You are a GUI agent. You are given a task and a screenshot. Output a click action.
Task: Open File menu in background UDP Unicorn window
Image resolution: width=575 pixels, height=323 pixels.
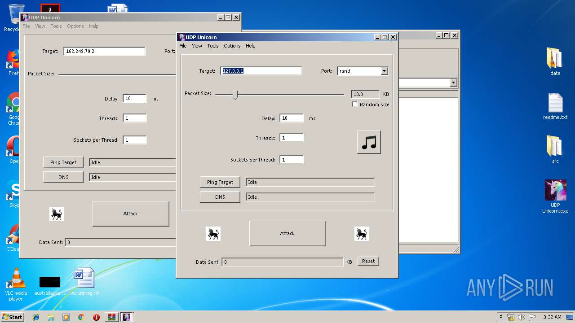(26, 26)
